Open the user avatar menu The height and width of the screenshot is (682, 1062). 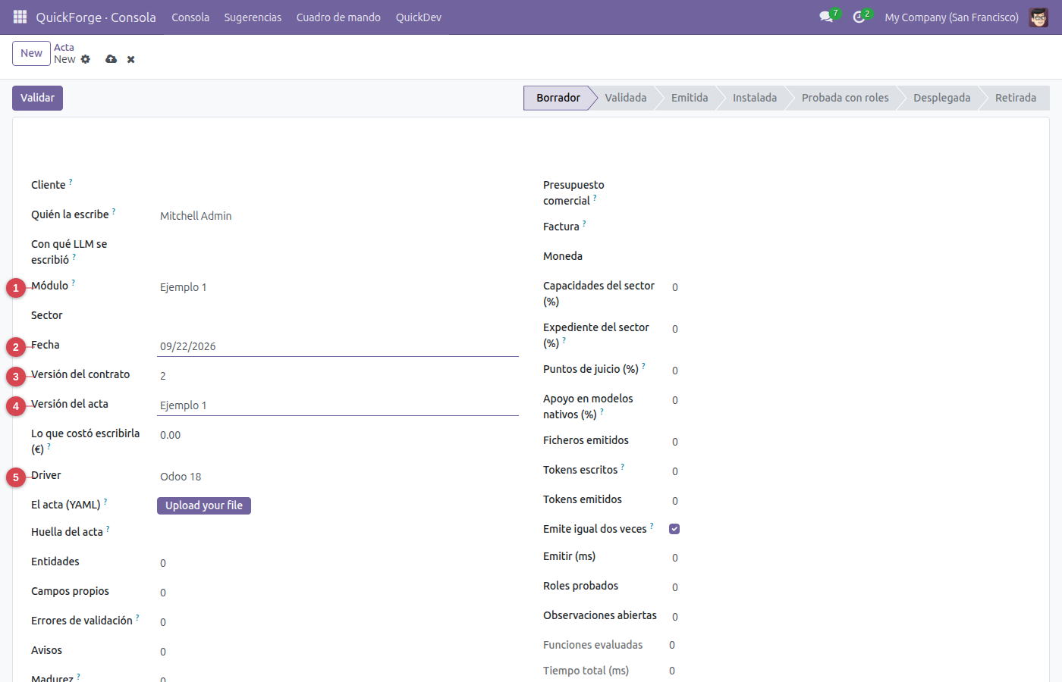click(1038, 17)
